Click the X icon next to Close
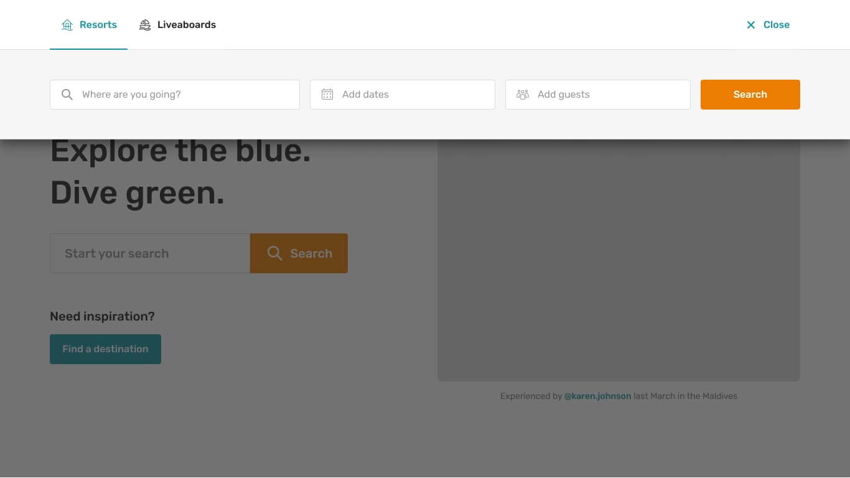Viewport: 850px width, 478px height. (751, 25)
